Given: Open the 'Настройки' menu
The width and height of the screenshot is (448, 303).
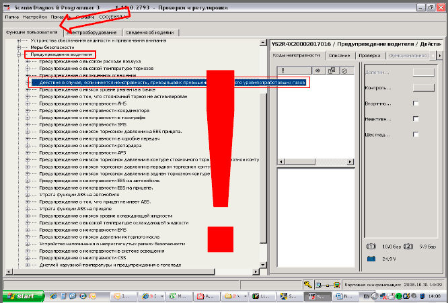Looking at the screenshot, I should tap(34, 15).
